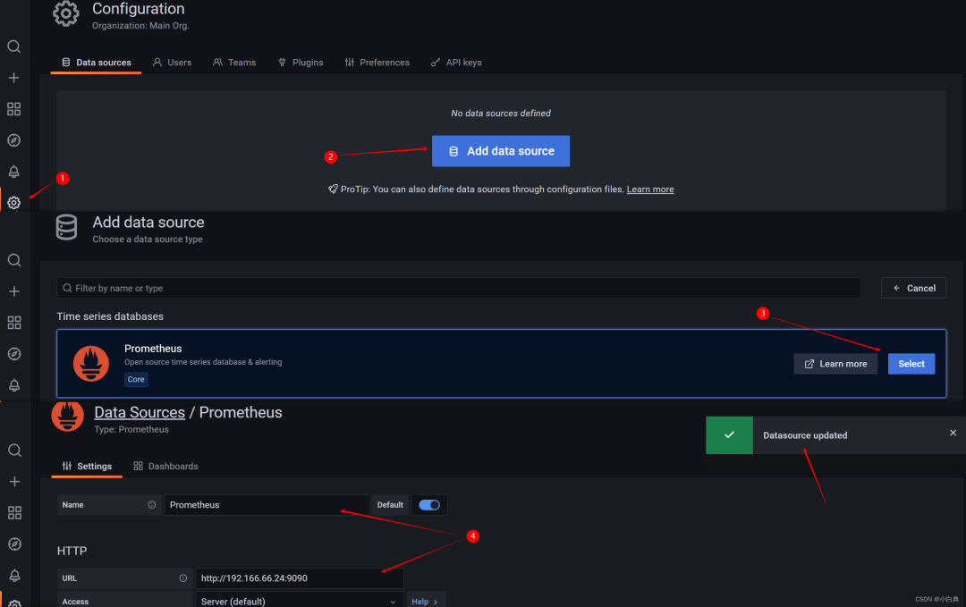Click the plus icon in Add data source page sidebar
This screenshot has height=607, width=966.
tap(14, 291)
